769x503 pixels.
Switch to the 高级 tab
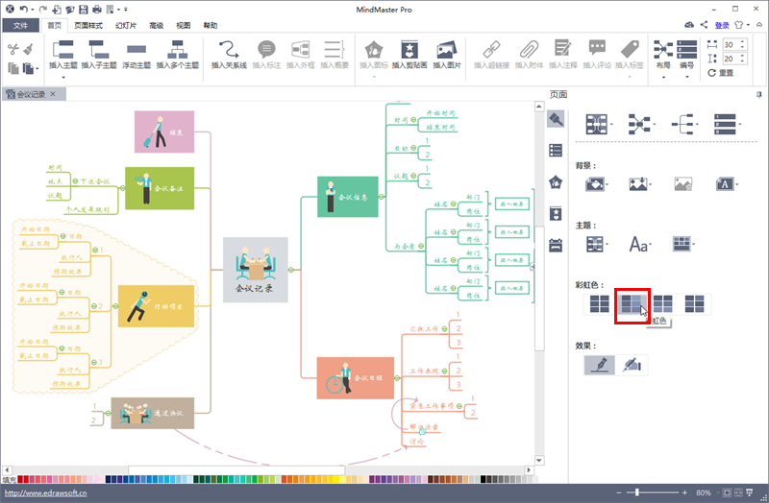(156, 26)
